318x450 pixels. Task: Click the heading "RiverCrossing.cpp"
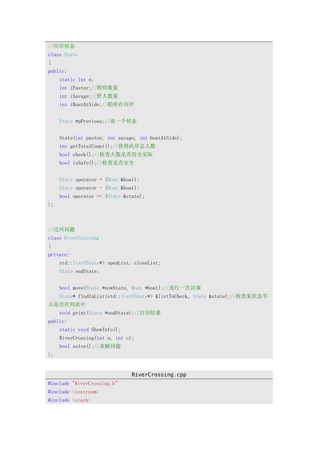159,375
